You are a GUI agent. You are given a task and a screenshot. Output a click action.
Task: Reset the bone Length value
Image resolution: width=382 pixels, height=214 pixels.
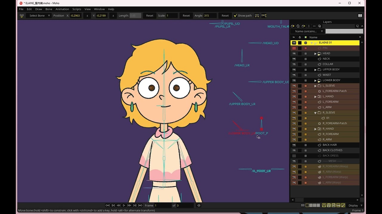point(150,15)
